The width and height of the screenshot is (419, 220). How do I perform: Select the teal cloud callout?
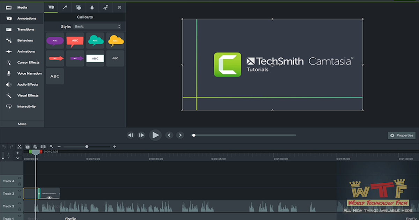coord(95,41)
